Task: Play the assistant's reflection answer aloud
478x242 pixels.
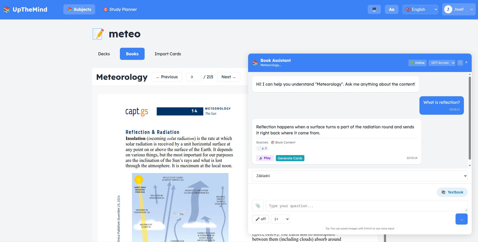Action: click(265, 158)
